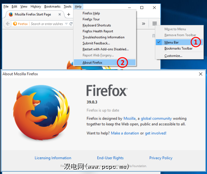The width and height of the screenshot is (207, 174).
Task: Show more toolbar items chevron
Action: tap(144, 24)
